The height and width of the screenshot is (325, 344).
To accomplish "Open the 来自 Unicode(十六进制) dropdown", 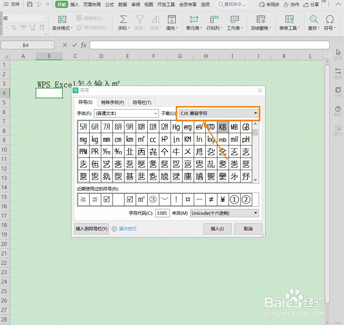I will [x=224, y=213].
